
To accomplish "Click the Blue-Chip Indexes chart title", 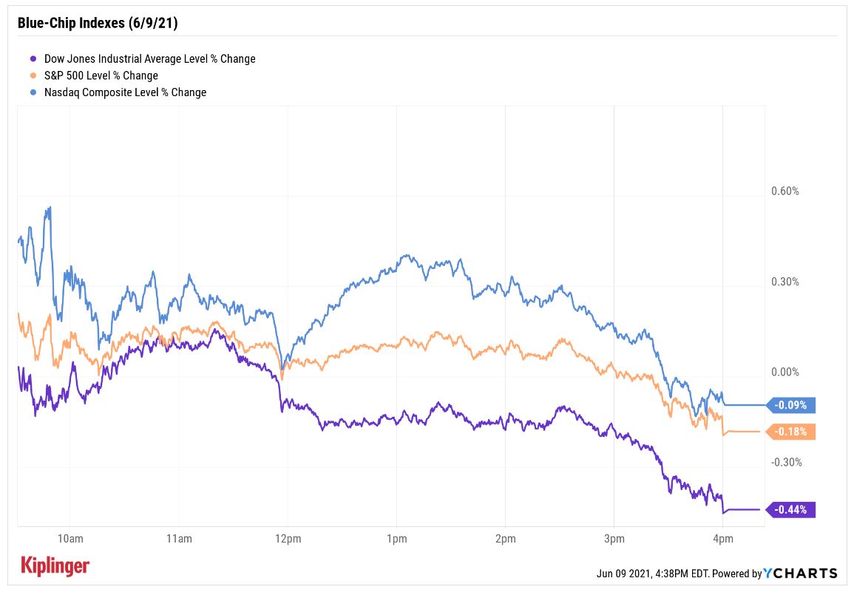I will click(x=97, y=23).
